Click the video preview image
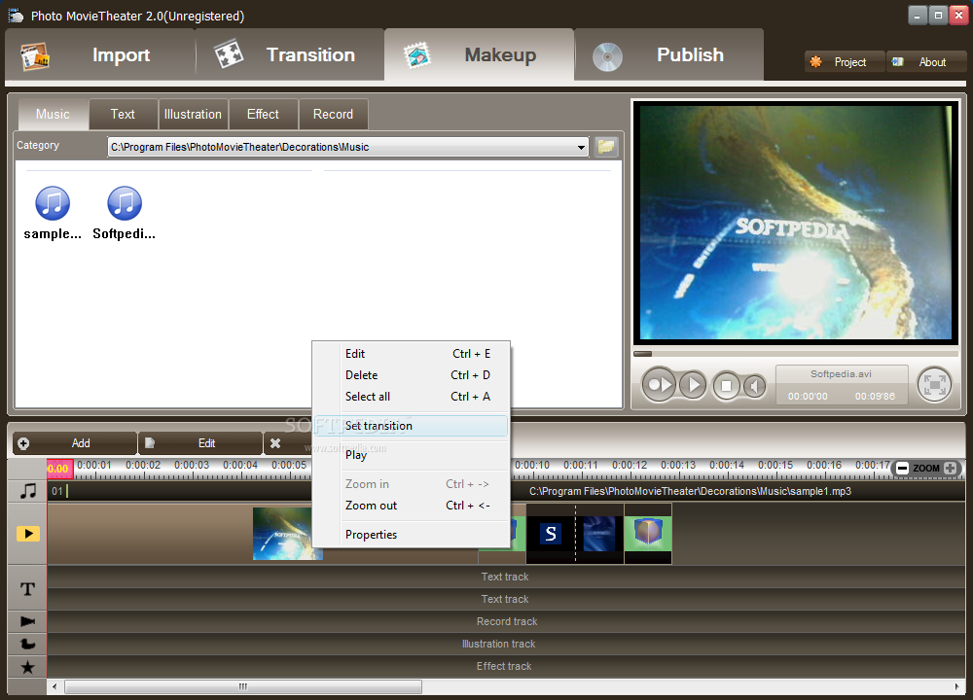This screenshot has height=700, width=973. click(796, 222)
